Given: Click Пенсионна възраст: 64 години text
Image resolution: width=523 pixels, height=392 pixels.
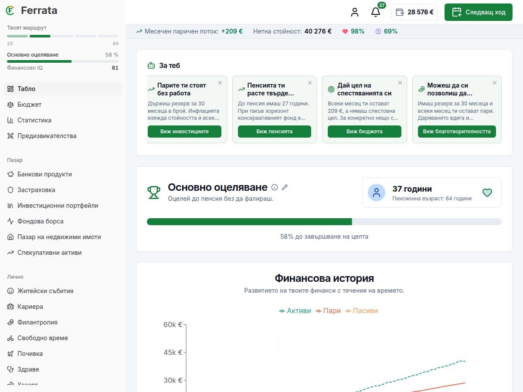Looking at the screenshot, I should coord(432,199).
